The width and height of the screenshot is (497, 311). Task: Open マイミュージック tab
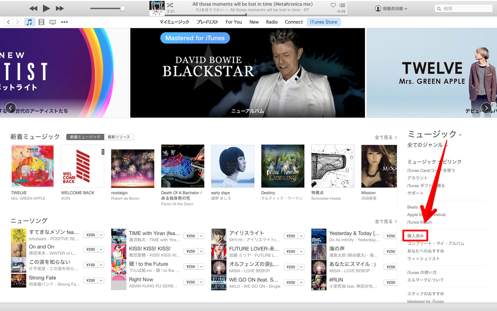point(174,22)
